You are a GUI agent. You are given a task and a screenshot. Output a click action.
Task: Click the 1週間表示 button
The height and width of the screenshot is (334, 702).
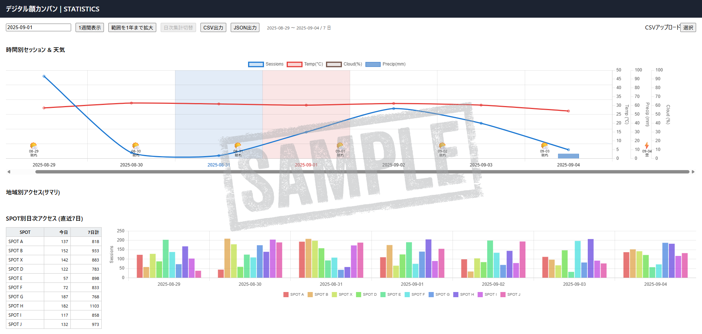(90, 28)
